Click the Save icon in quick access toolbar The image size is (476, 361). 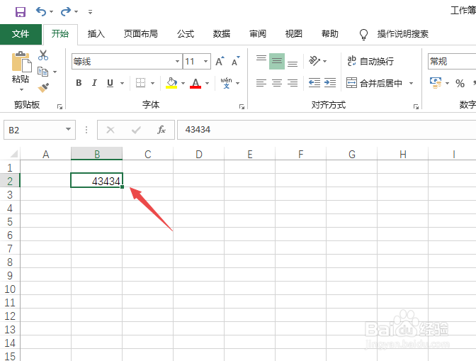click(21, 12)
